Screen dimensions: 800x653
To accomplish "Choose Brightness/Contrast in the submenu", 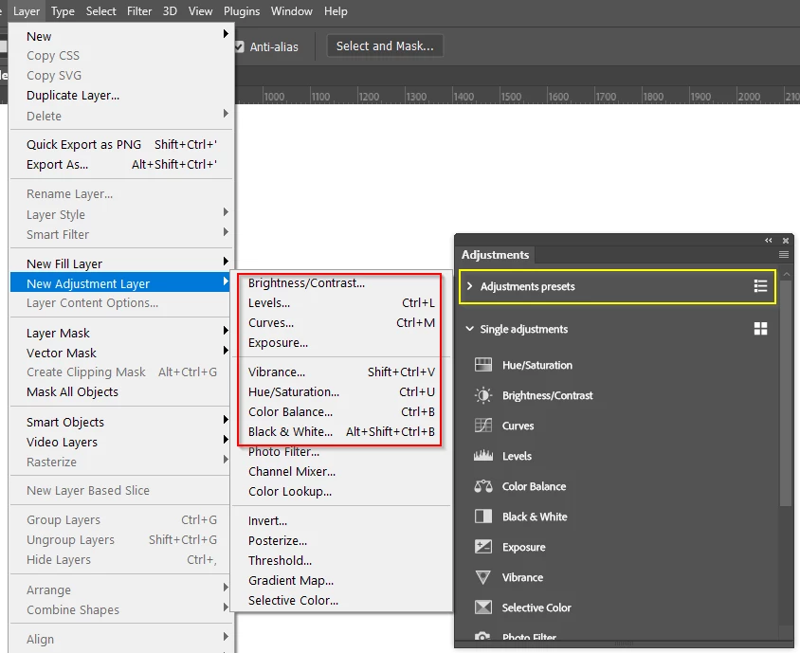I will click(x=341, y=283).
